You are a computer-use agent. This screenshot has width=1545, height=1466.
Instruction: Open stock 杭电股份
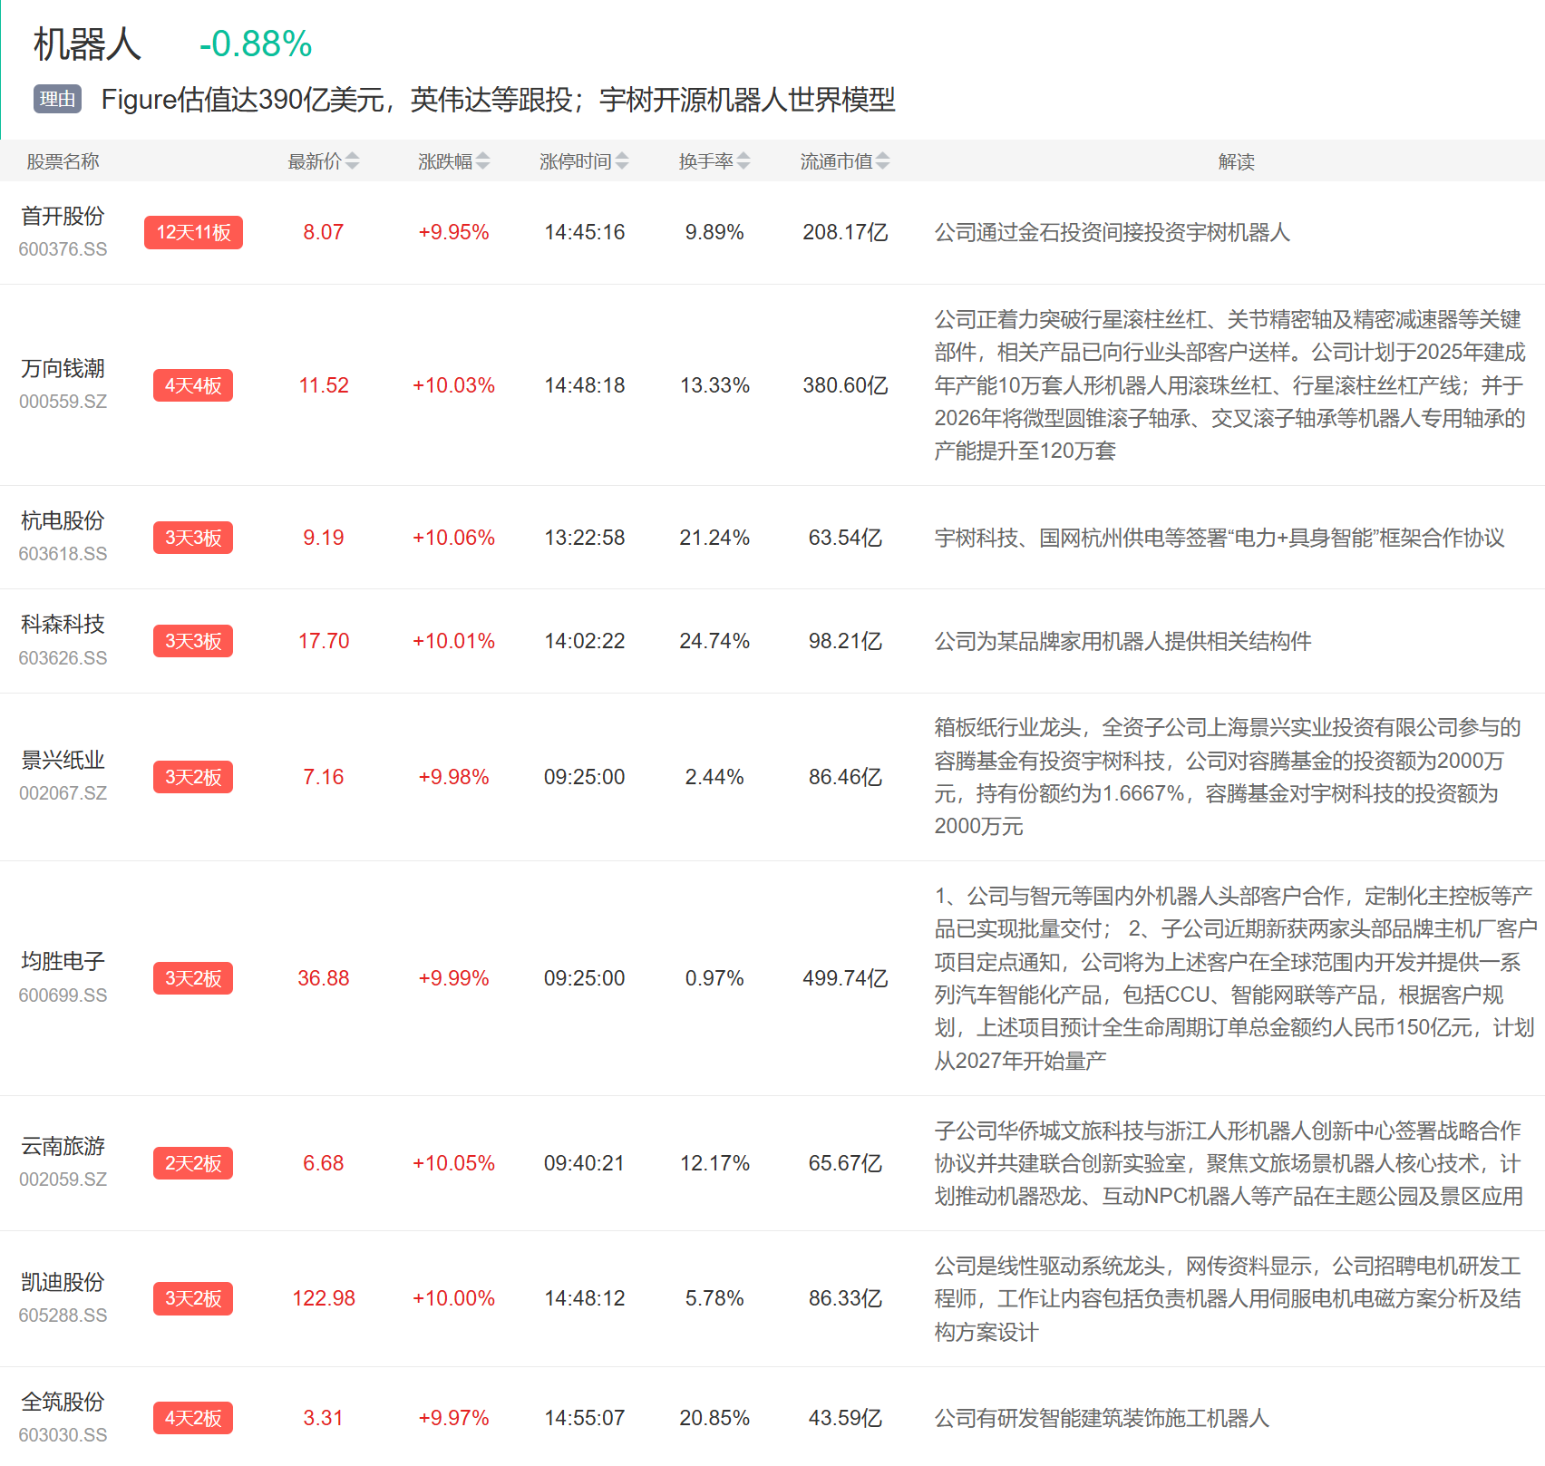(x=63, y=520)
